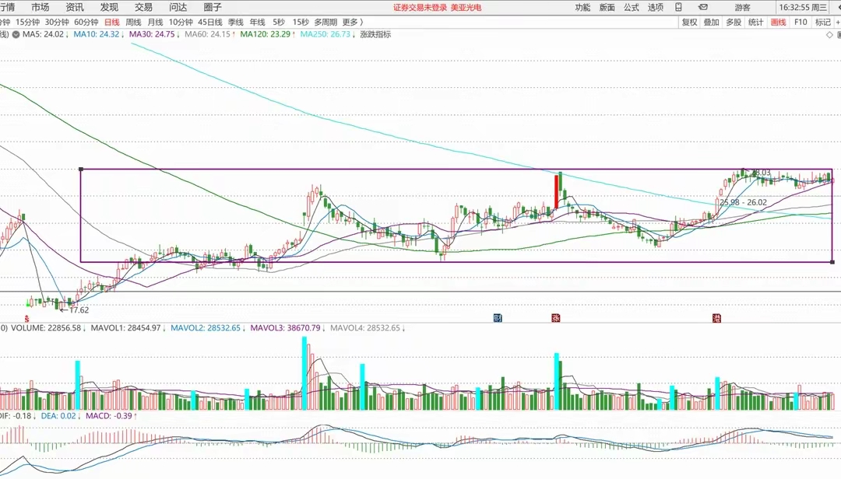
Task: Switch to the 15分钟 period tab
Action: [x=27, y=22]
